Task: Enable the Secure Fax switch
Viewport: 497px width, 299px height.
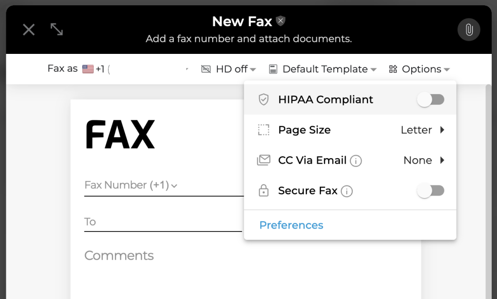Action: point(431,191)
